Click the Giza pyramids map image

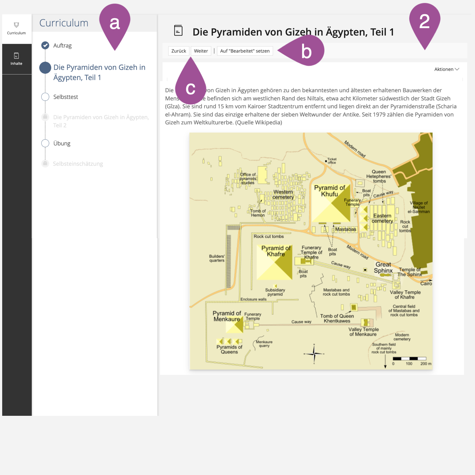coord(311,251)
